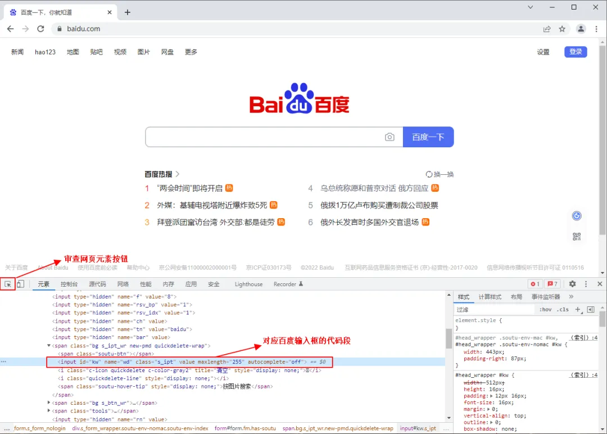Image resolution: width=607 pixels, height=434 pixels.
Task: Click the browser forward arrow
Action: [25, 29]
